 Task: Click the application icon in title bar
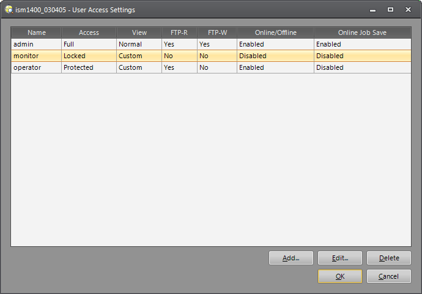[9, 10]
